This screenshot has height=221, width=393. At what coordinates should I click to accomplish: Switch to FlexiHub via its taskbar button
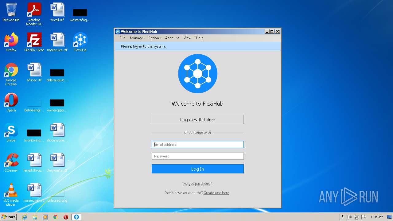pos(76,217)
